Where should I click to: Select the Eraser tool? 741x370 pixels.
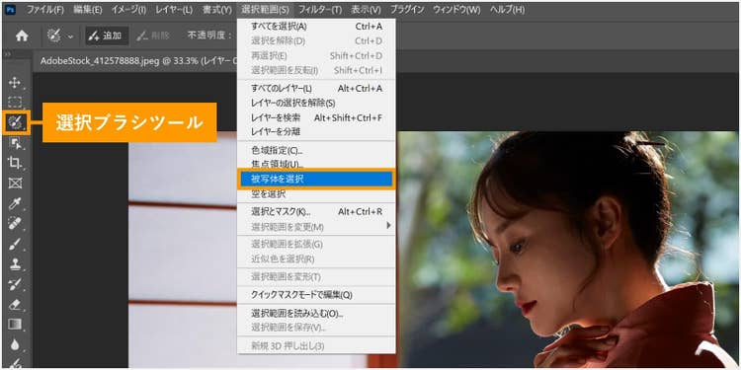click(x=15, y=305)
